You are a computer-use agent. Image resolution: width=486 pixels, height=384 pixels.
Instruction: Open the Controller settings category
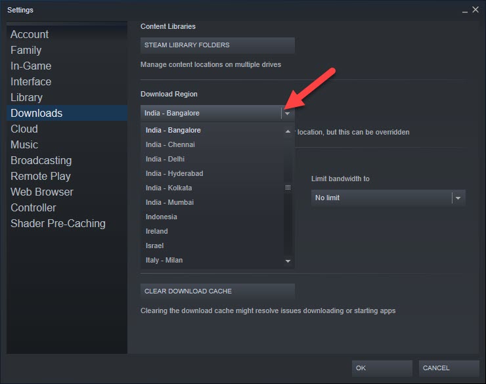[x=33, y=207]
